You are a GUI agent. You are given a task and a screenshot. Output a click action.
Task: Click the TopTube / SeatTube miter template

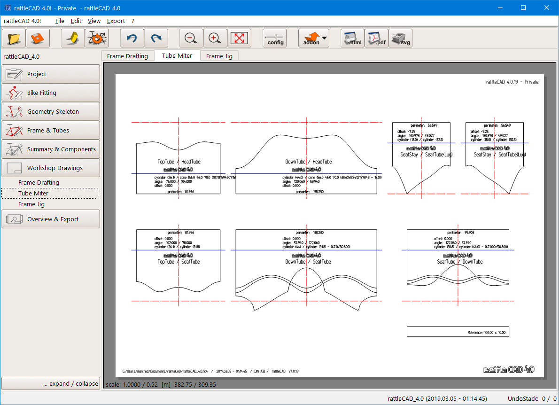pyautogui.click(x=178, y=261)
